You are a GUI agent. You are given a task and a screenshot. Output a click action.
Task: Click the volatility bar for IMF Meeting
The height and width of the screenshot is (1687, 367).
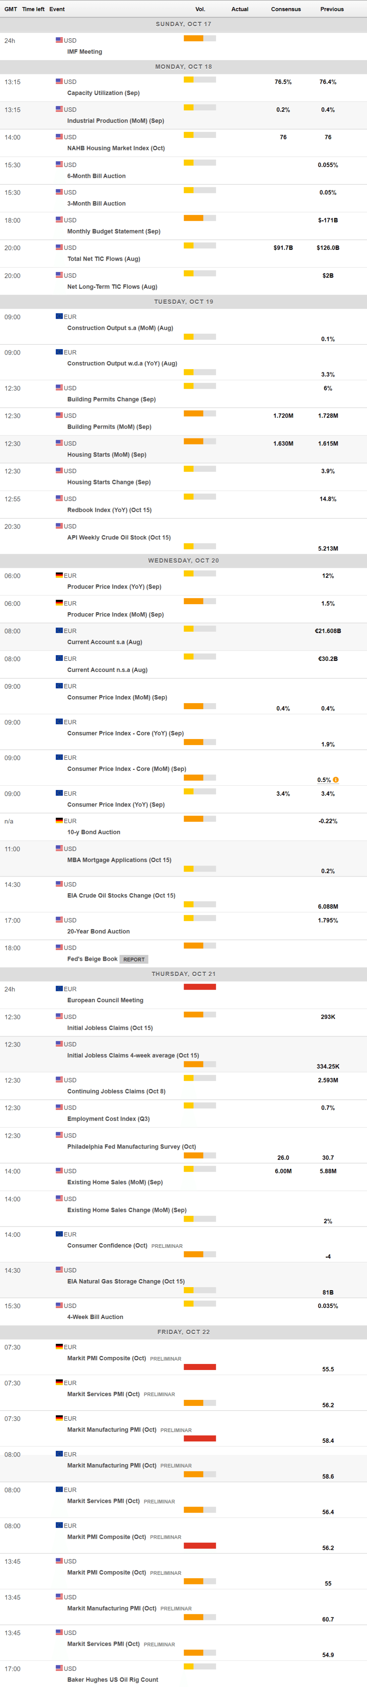coord(199,39)
